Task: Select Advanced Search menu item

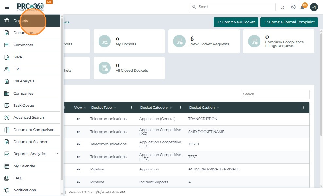Action: (28, 117)
